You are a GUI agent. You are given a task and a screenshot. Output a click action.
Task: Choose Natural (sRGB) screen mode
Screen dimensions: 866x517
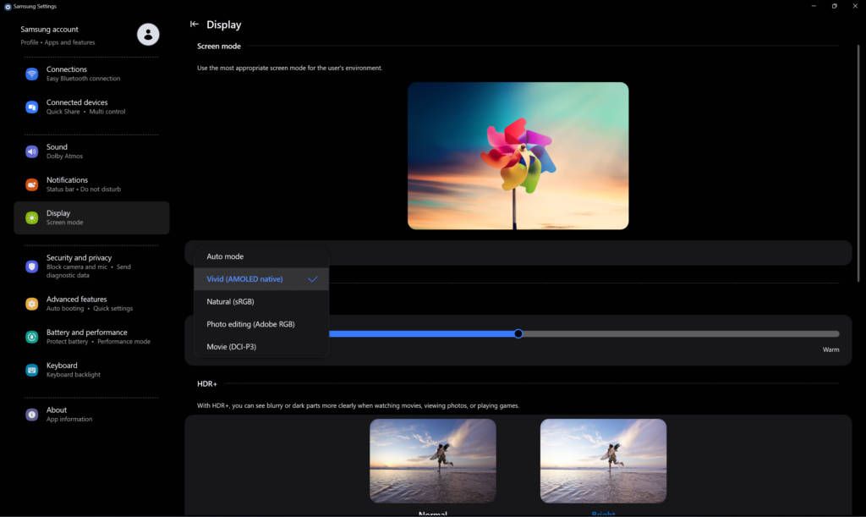[261, 301]
